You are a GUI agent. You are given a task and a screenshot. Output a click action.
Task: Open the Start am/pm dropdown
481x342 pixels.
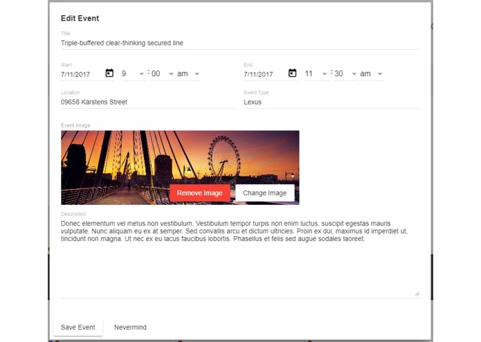click(x=189, y=73)
